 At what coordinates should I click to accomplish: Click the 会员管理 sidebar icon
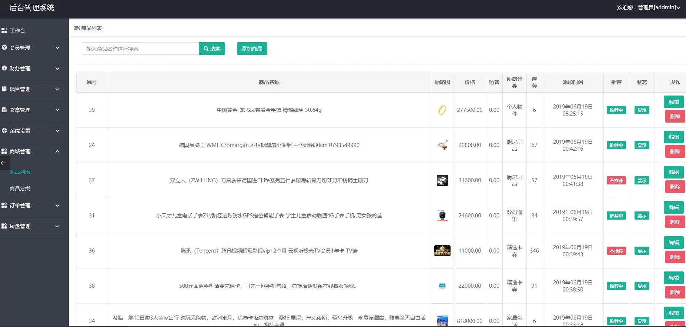4,47
